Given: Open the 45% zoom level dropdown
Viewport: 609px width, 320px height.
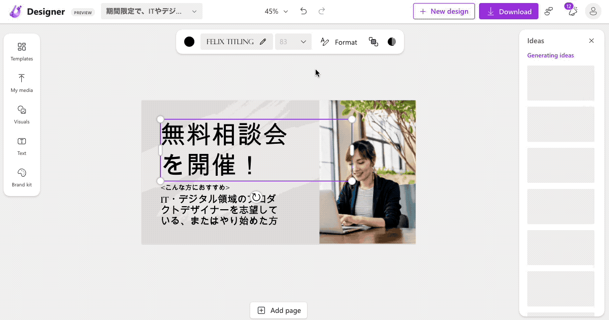Looking at the screenshot, I should point(276,10).
